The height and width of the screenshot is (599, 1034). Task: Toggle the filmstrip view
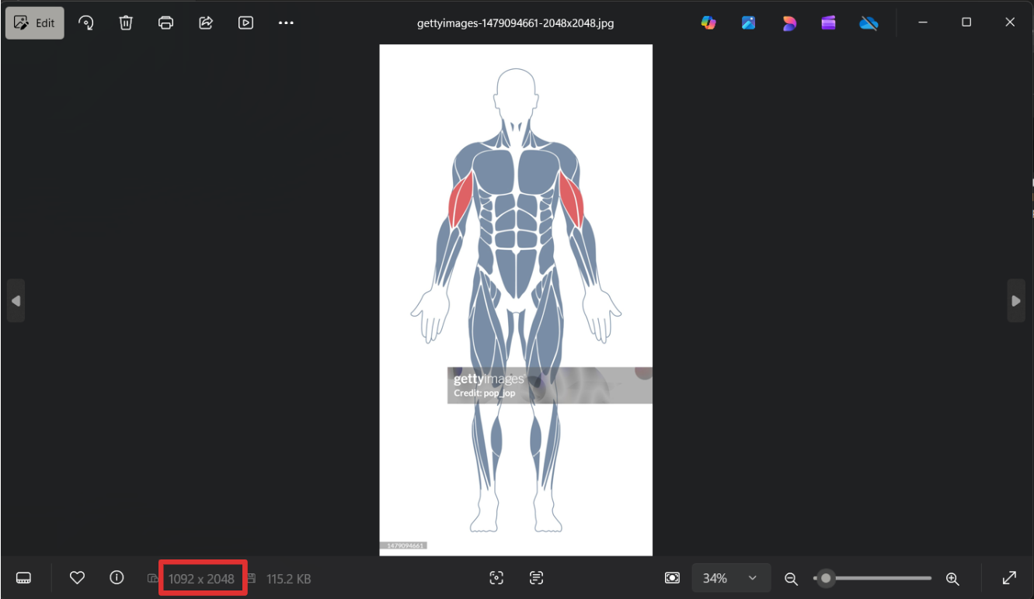click(23, 578)
